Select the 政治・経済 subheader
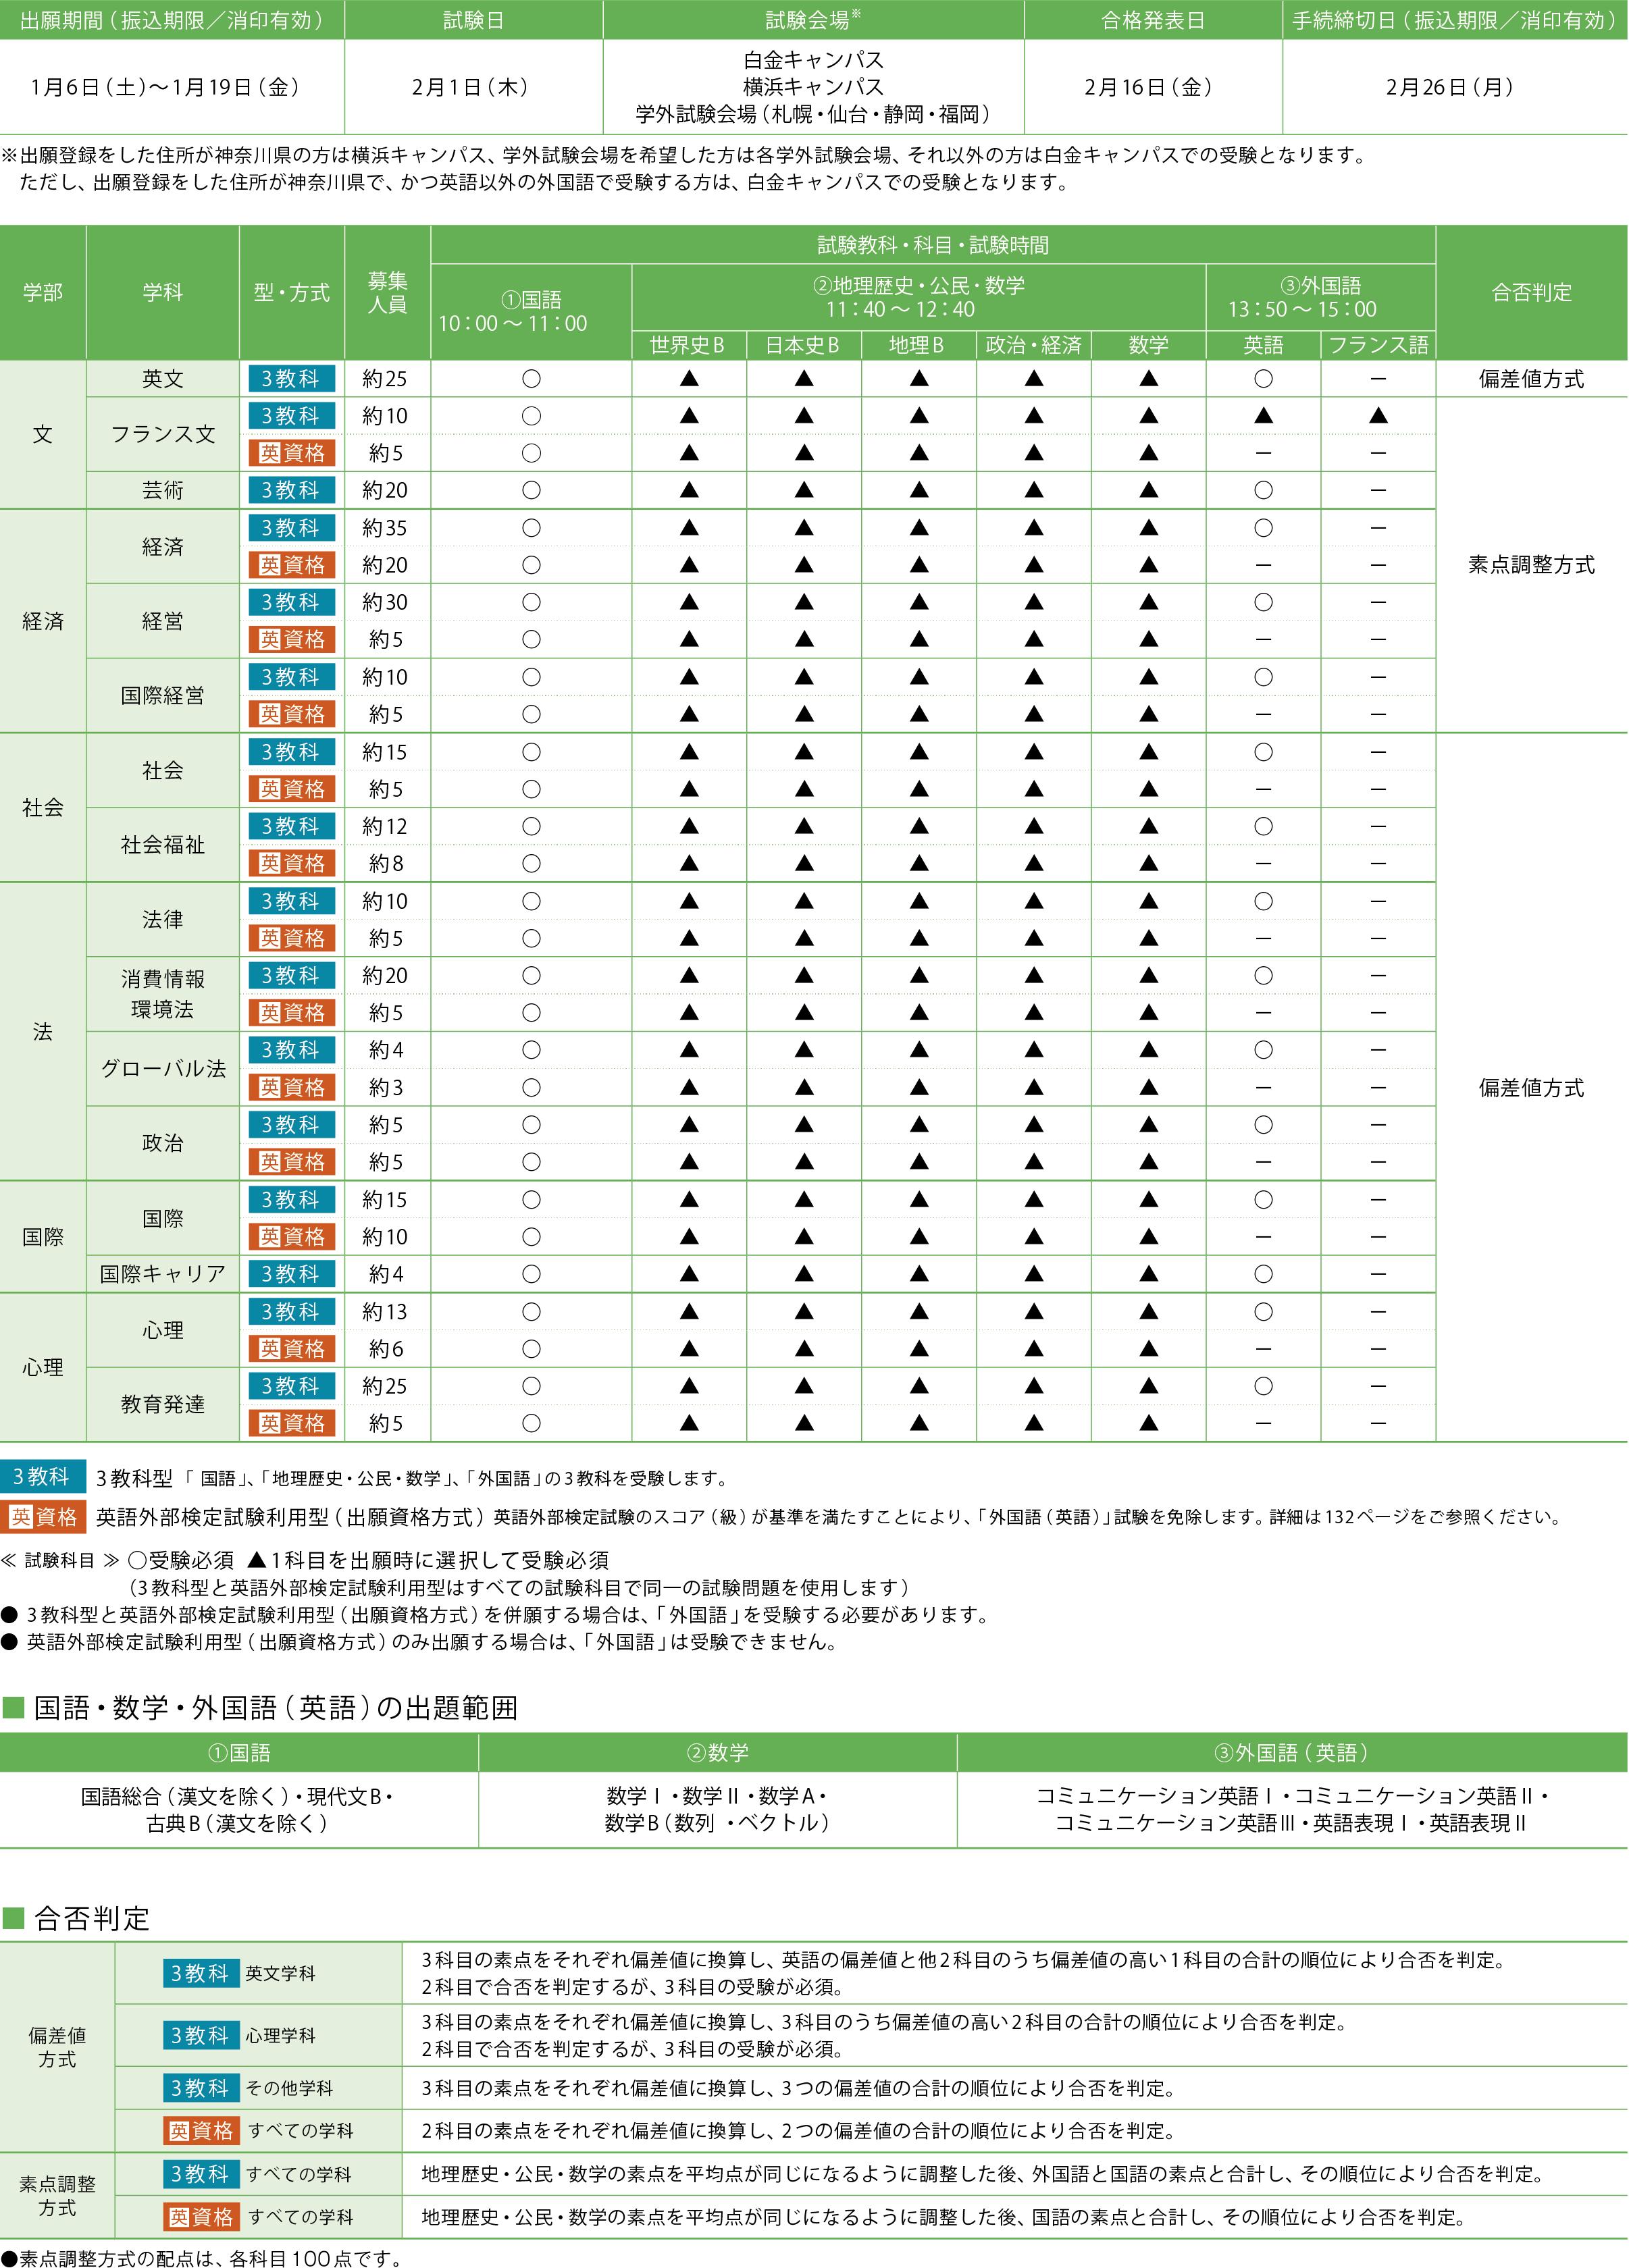The height and width of the screenshot is (2268, 1629). [x=1033, y=345]
